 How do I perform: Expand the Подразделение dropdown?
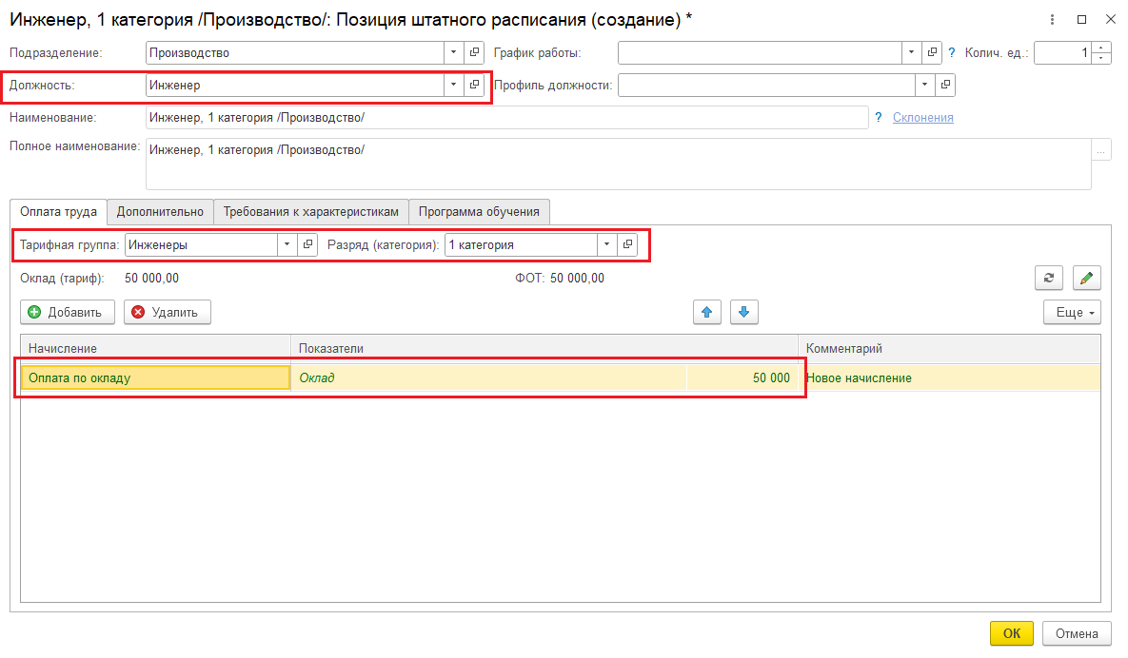point(453,53)
